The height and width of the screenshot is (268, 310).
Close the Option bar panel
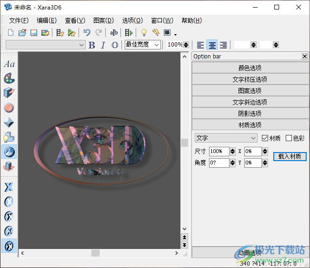pos(305,57)
